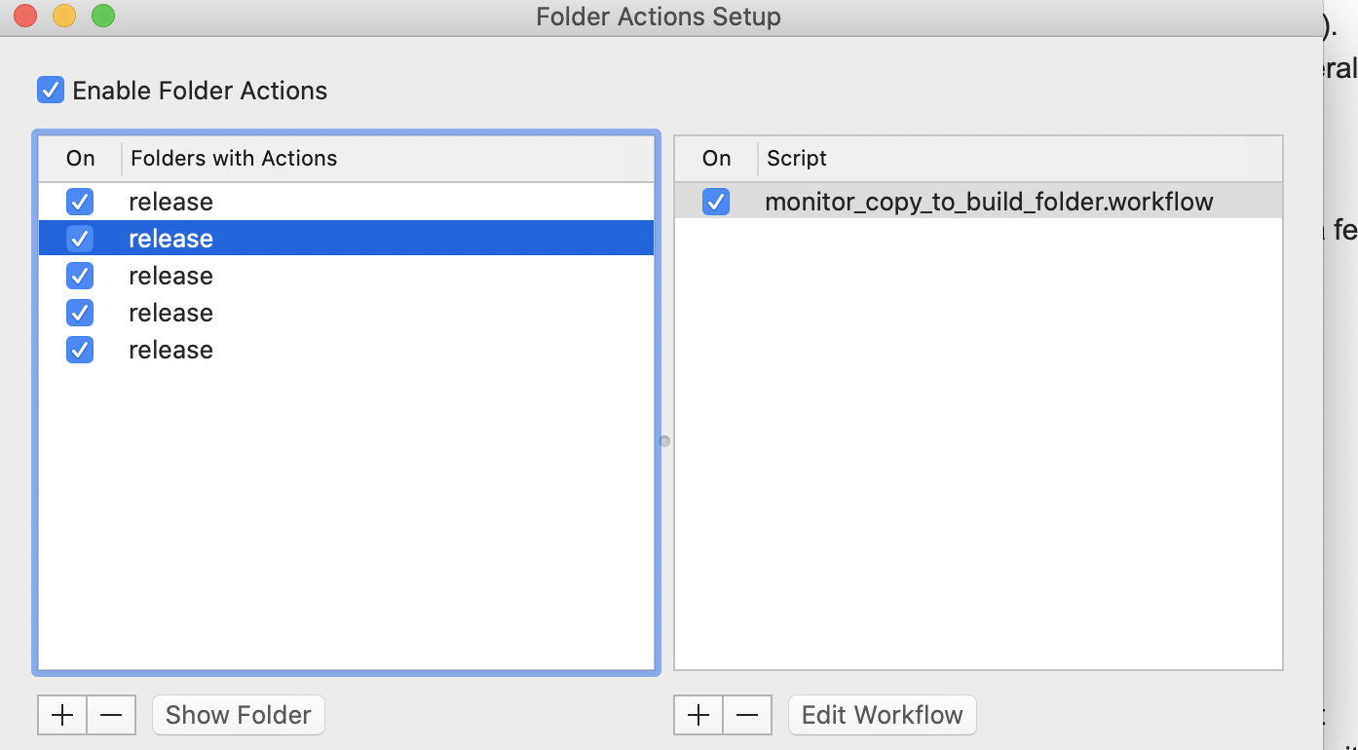The image size is (1358, 750).
Task: Uncheck the first release folder checkbox
Action: pyautogui.click(x=80, y=202)
